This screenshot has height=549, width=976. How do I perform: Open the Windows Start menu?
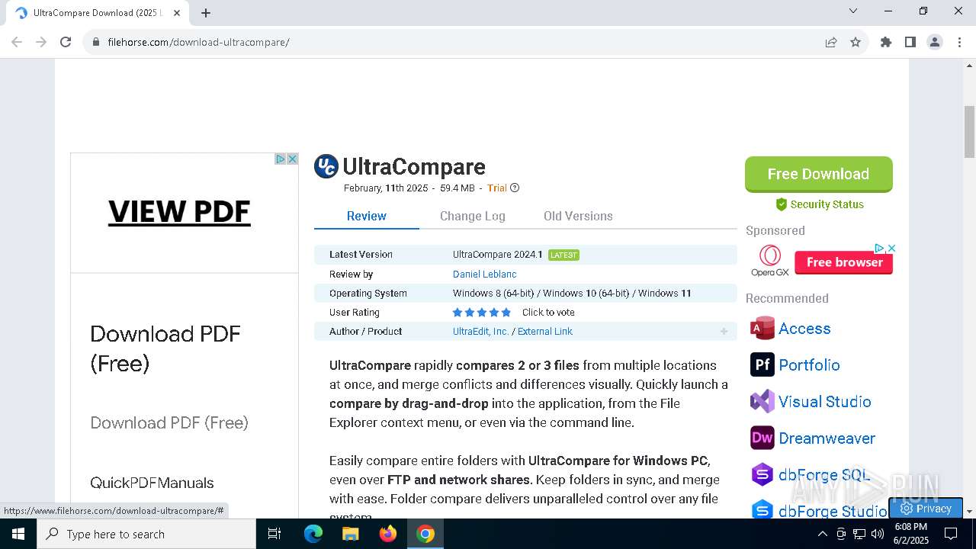(x=18, y=534)
